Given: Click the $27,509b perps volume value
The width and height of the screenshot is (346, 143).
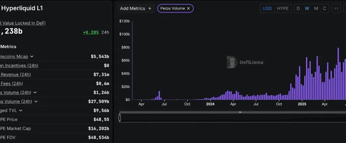Looking at the screenshot, I should (x=99, y=102).
